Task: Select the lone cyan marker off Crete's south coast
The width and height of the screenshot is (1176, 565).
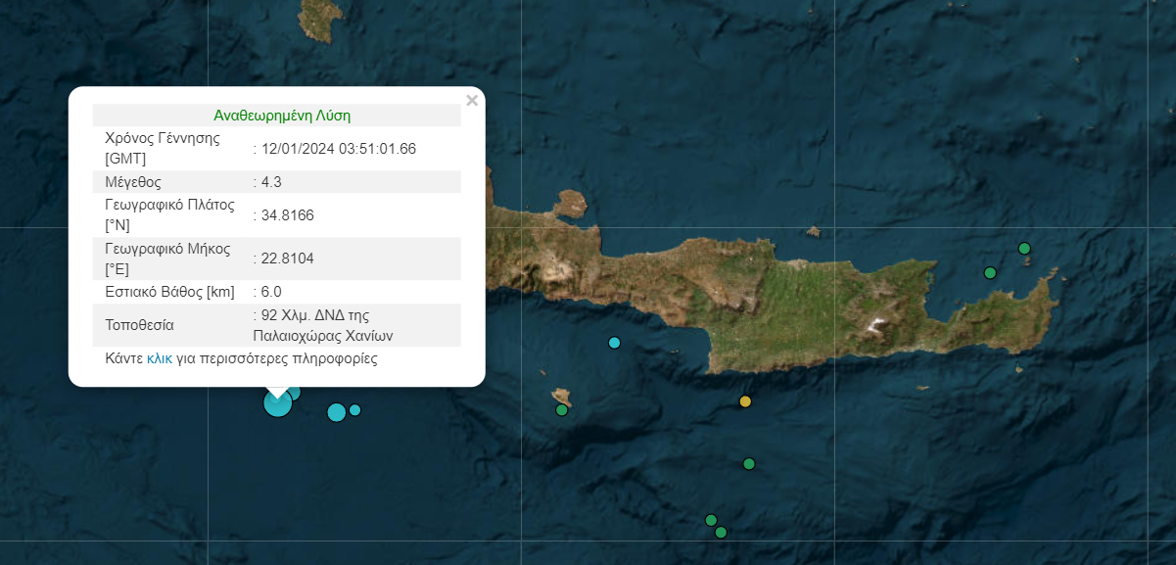Action: click(x=614, y=343)
